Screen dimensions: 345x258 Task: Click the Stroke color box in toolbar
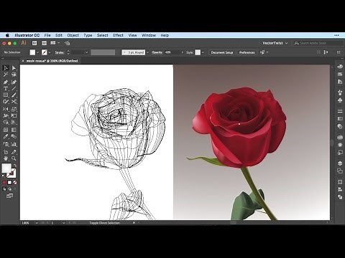point(11,173)
